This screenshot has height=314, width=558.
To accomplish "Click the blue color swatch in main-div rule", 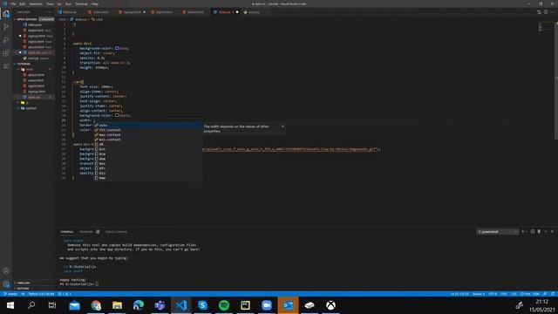I will pyautogui.click(x=117, y=48).
